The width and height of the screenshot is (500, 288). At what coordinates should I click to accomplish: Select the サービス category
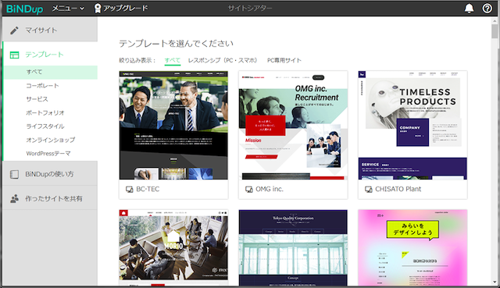37,99
